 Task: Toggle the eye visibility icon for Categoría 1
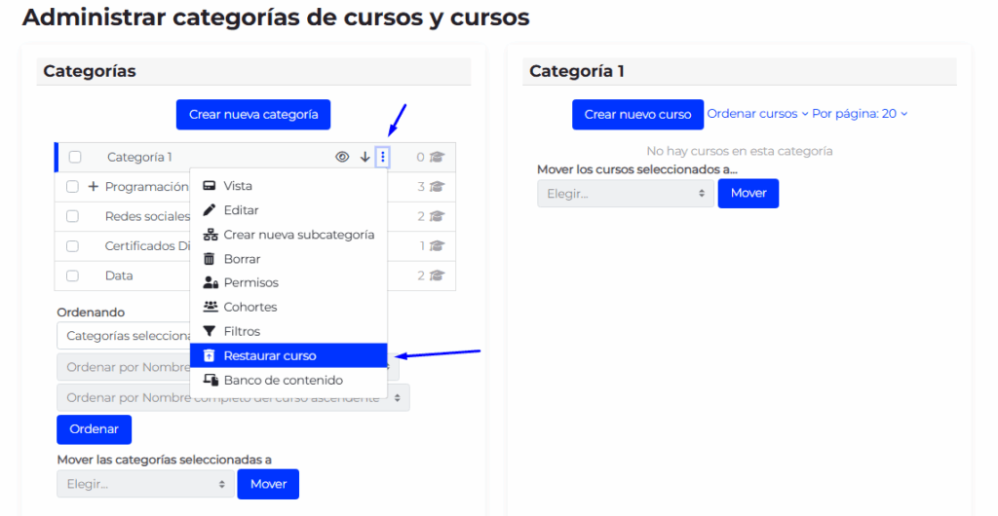342,157
